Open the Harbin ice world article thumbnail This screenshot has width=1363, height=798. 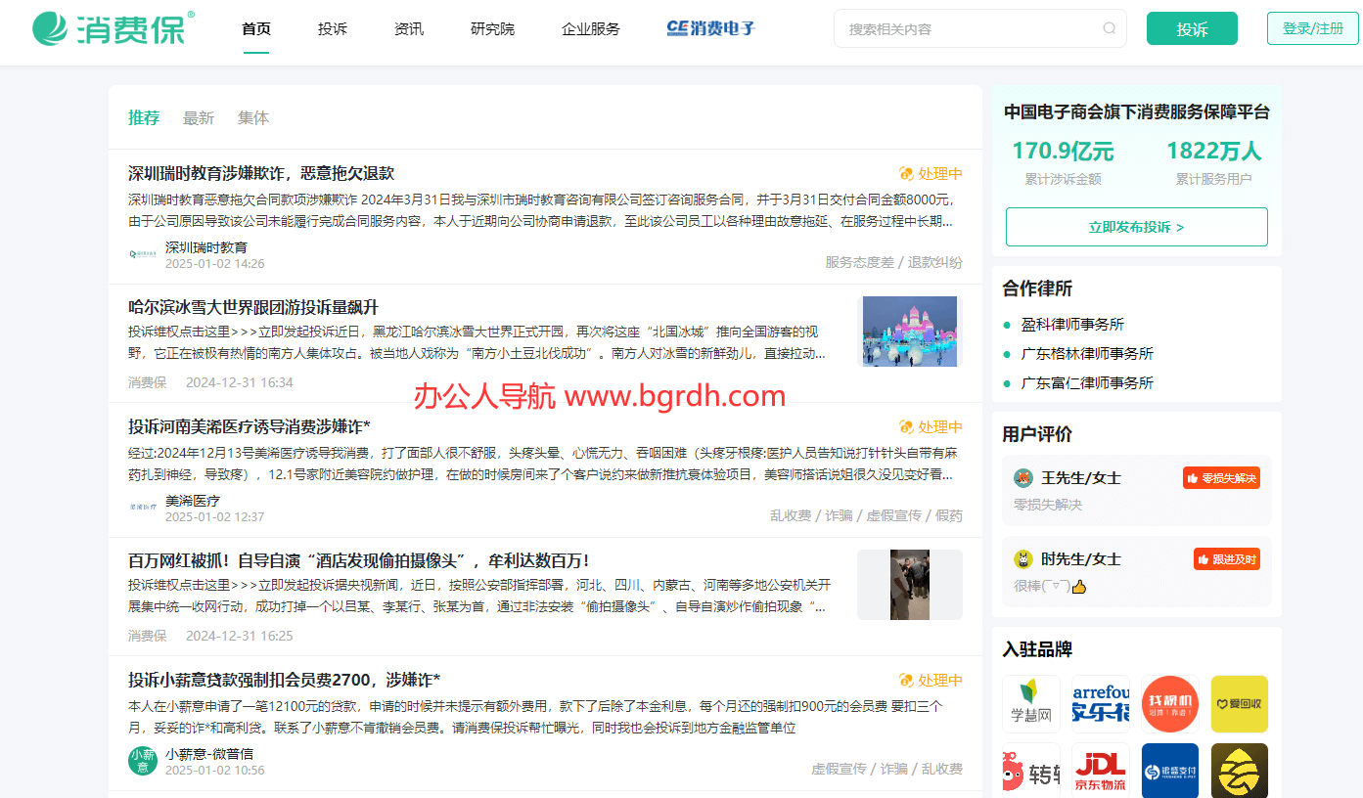point(909,332)
